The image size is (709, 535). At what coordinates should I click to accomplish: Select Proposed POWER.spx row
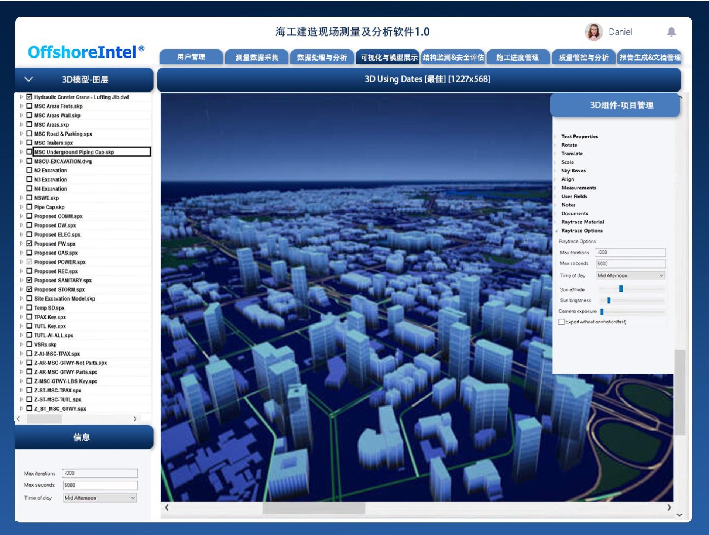pyautogui.click(x=60, y=262)
